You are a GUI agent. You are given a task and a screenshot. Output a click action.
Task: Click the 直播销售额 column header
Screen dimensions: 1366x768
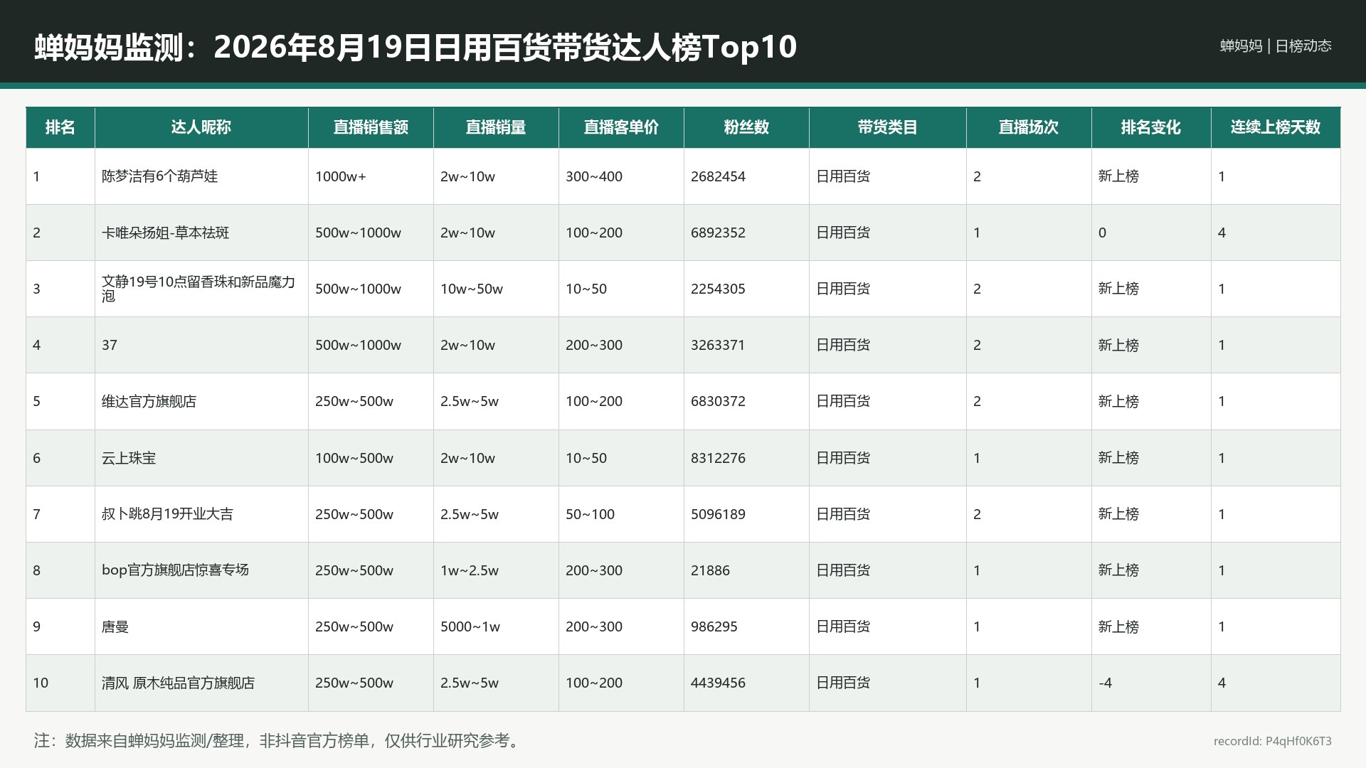[x=371, y=127]
